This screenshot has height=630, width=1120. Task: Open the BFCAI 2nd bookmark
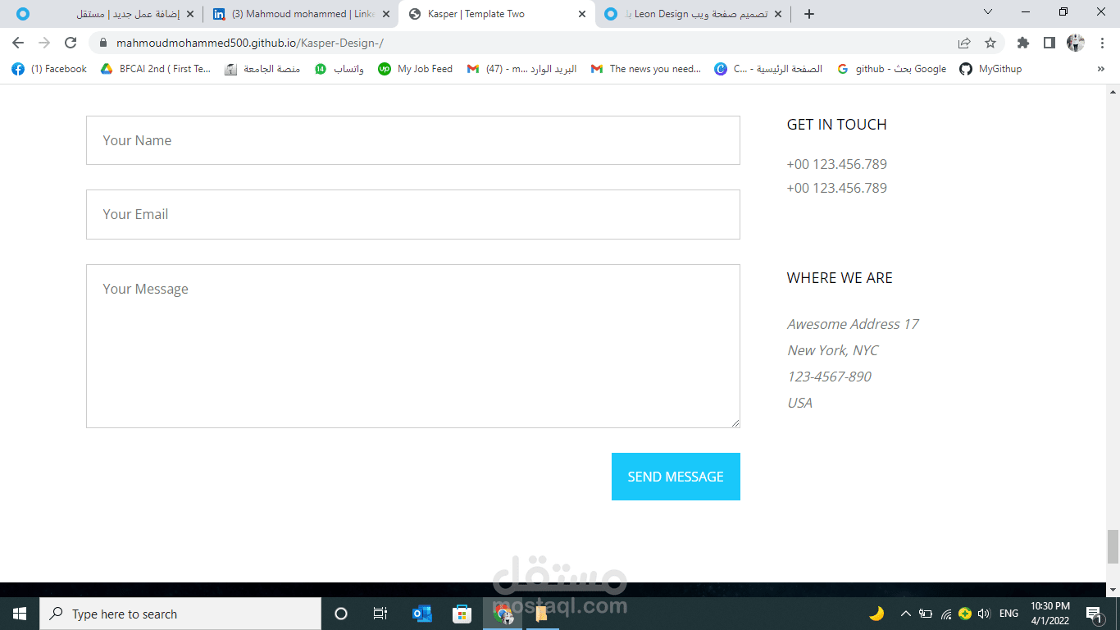click(156, 69)
